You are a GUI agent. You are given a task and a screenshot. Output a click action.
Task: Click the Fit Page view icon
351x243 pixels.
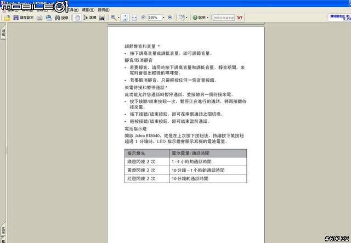coord(125,18)
